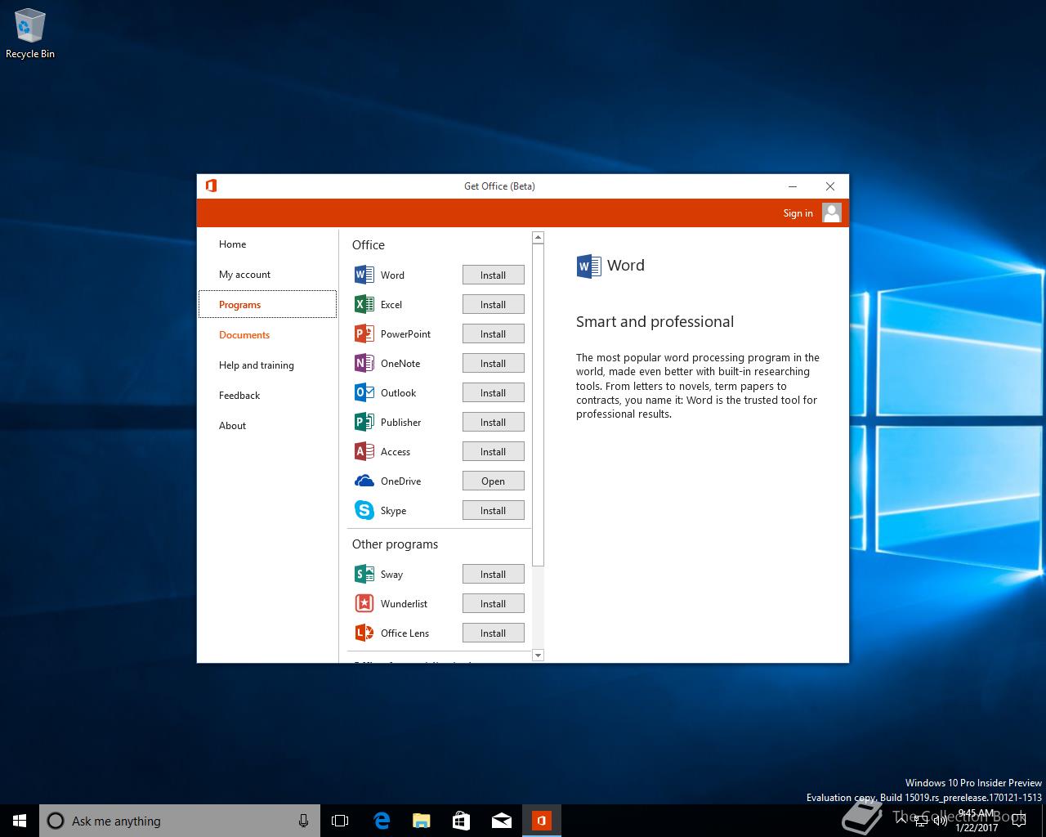The height and width of the screenshot is (837, 1046).
Task: Click the Outlook icon
Action: click(x=364, y=393)
